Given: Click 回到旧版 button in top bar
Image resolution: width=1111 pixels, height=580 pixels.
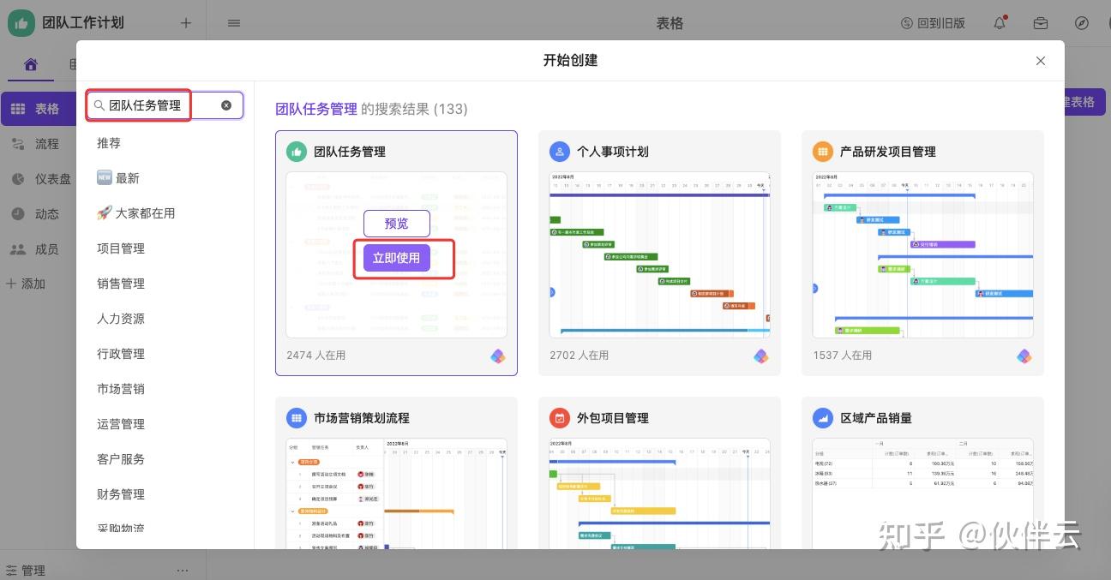Looking at the screenshot, I should (x=933, y=23).
